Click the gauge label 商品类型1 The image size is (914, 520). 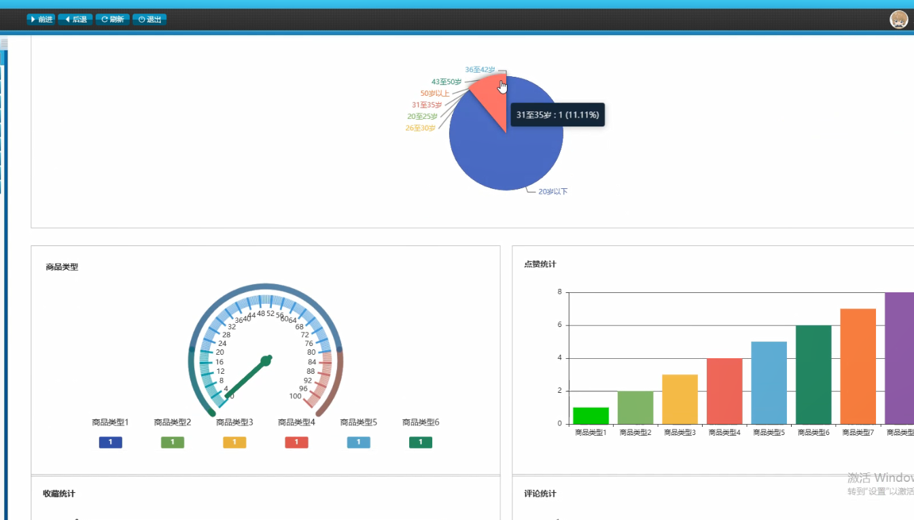click(x=110, y=422)
